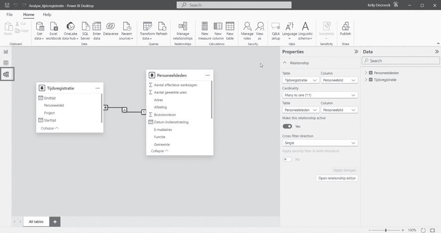Collapse the Data pane
Screen dimensions: 441x233
click(437, 52)
